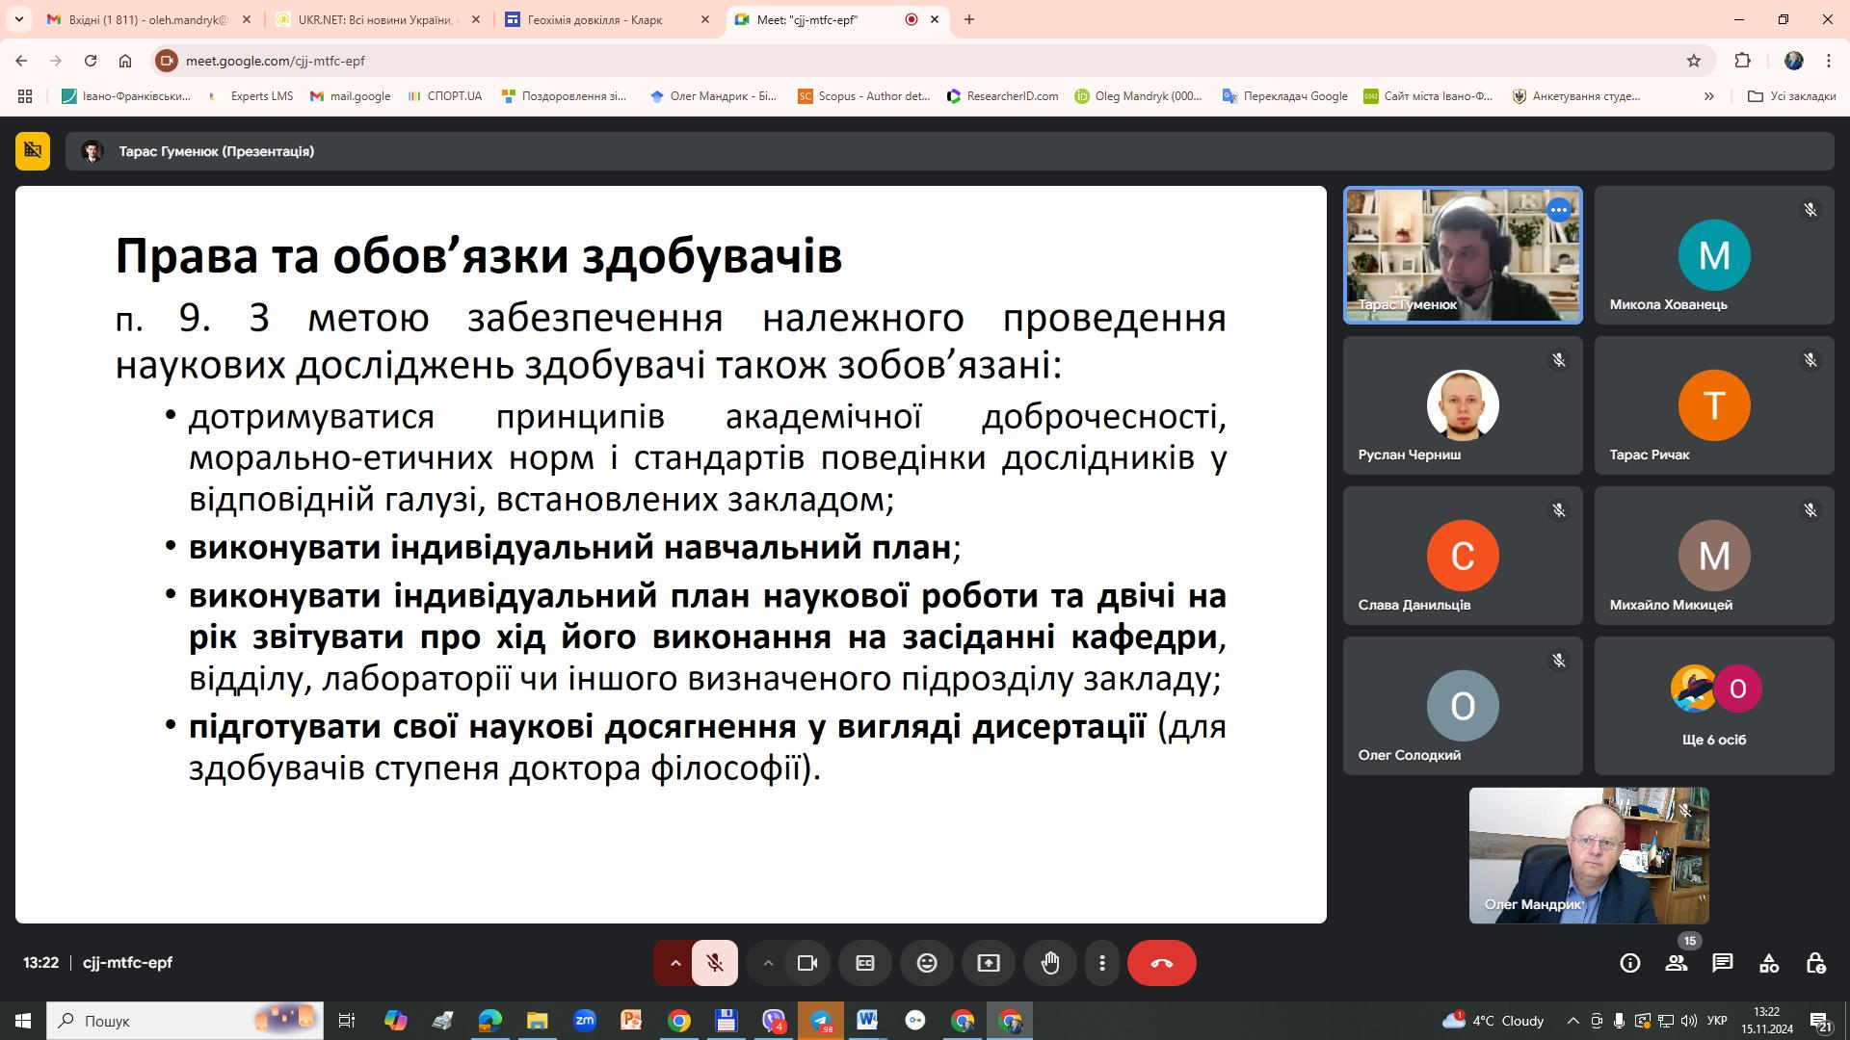1850x1040 pixels.
Task: Raise hand in the meeting
Action: (x=1050, y=962)
